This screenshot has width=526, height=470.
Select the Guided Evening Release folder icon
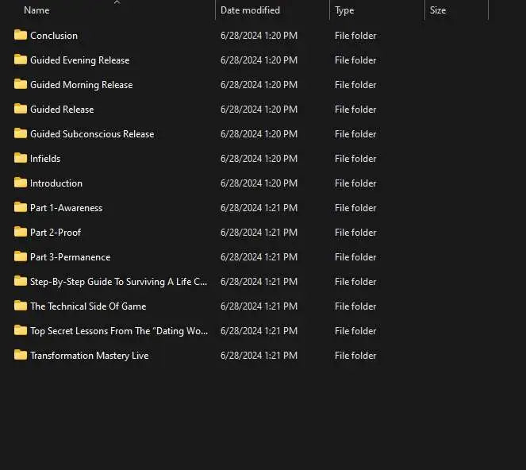21,60
